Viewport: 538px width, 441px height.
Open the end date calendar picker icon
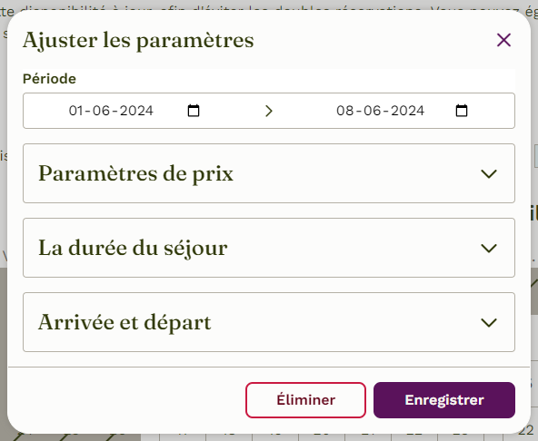pos(462,111)
